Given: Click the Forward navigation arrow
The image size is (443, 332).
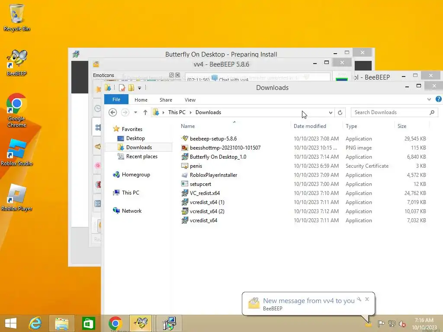Looking at the screenshot, I should tap(125, 112).
